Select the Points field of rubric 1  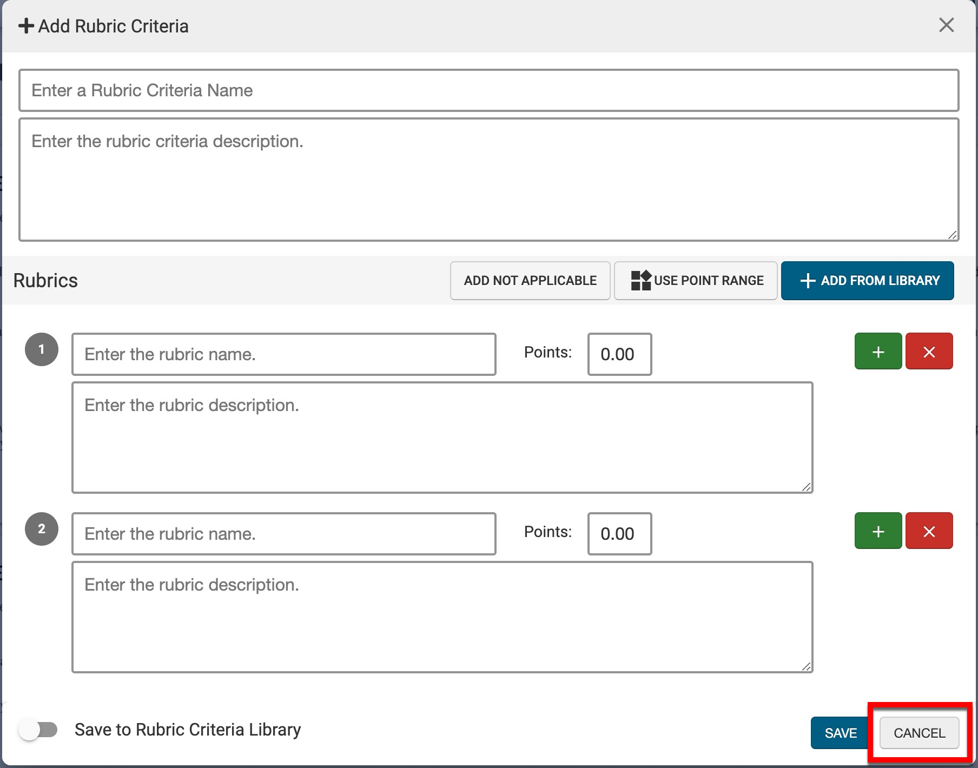tap(619, 354)
